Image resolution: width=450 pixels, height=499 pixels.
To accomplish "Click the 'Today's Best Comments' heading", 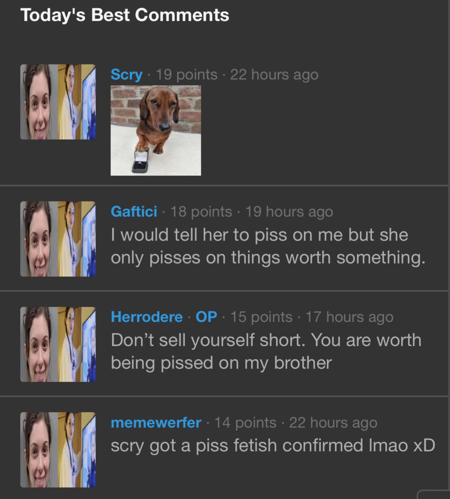I will [x=125, y=15].
